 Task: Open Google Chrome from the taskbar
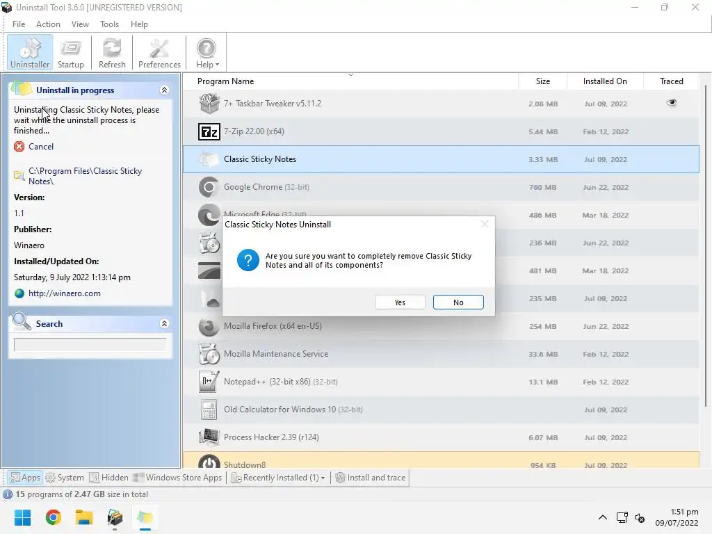pos(53,517)
